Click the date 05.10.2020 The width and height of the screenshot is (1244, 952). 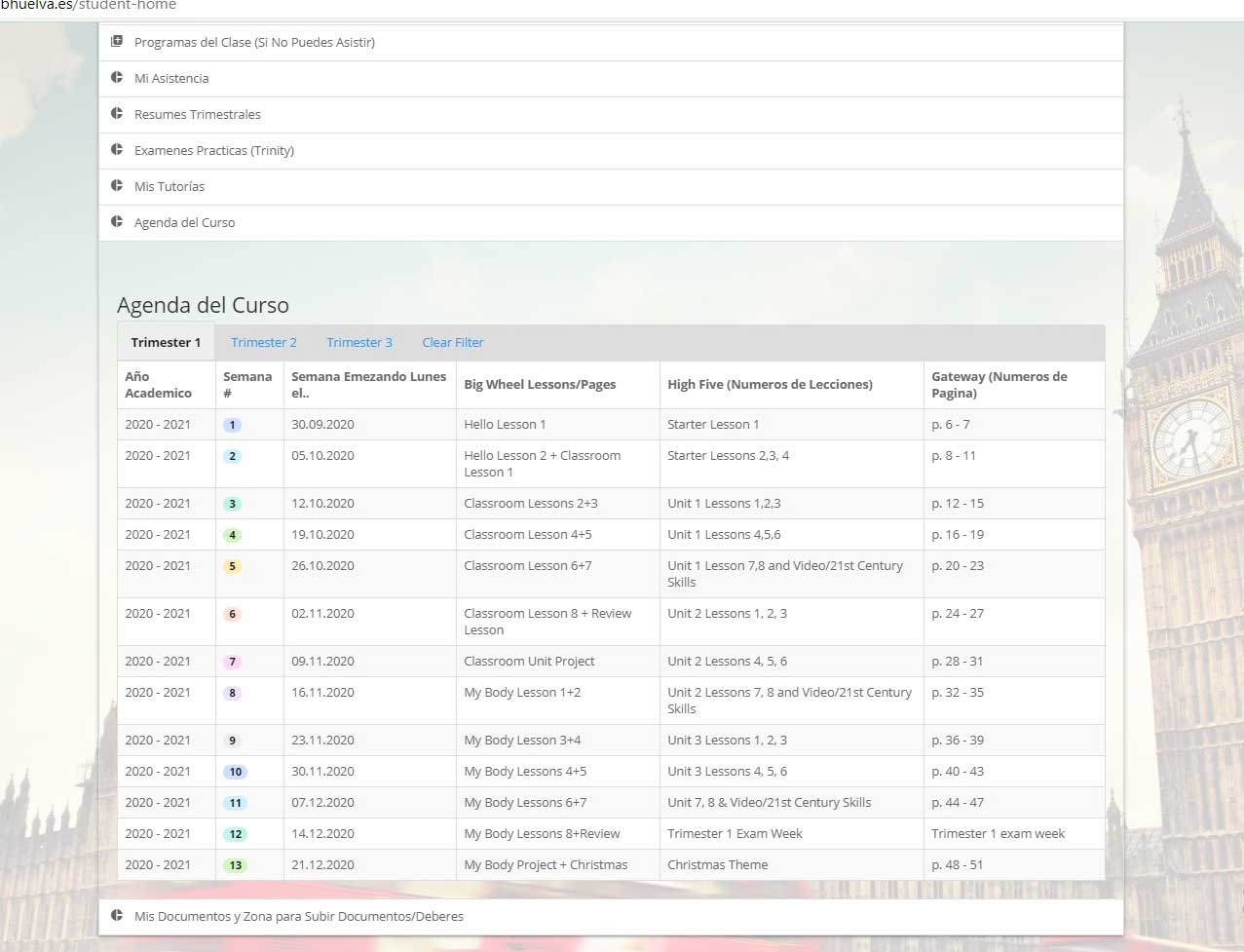(x=322, y=456)
